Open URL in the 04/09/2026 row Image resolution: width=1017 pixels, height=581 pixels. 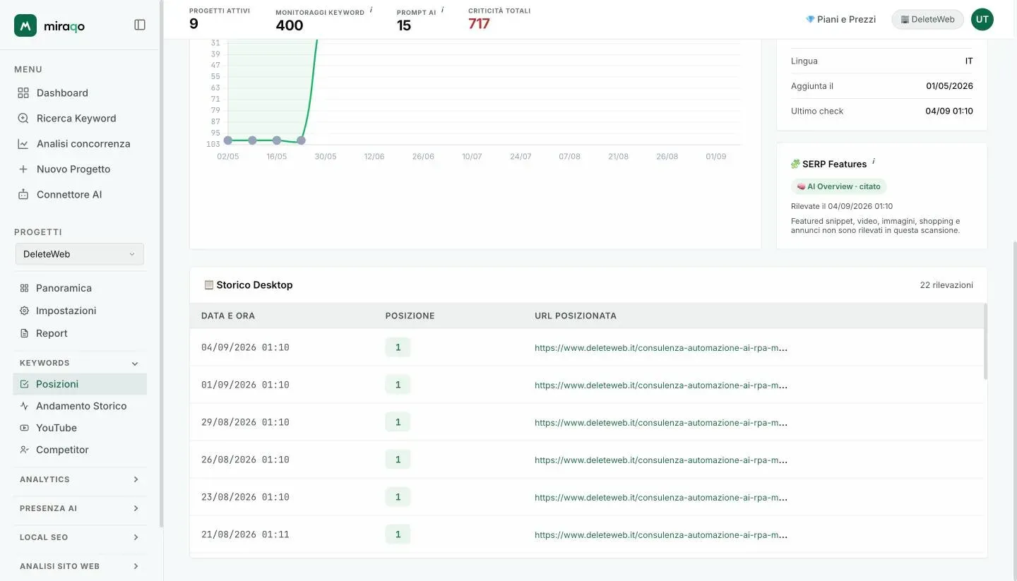[661, 347]
